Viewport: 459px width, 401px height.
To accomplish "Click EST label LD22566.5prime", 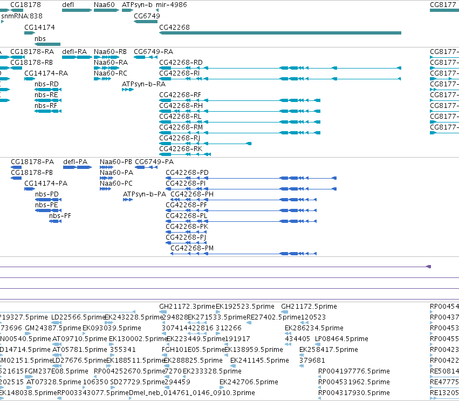I will 78,317.
